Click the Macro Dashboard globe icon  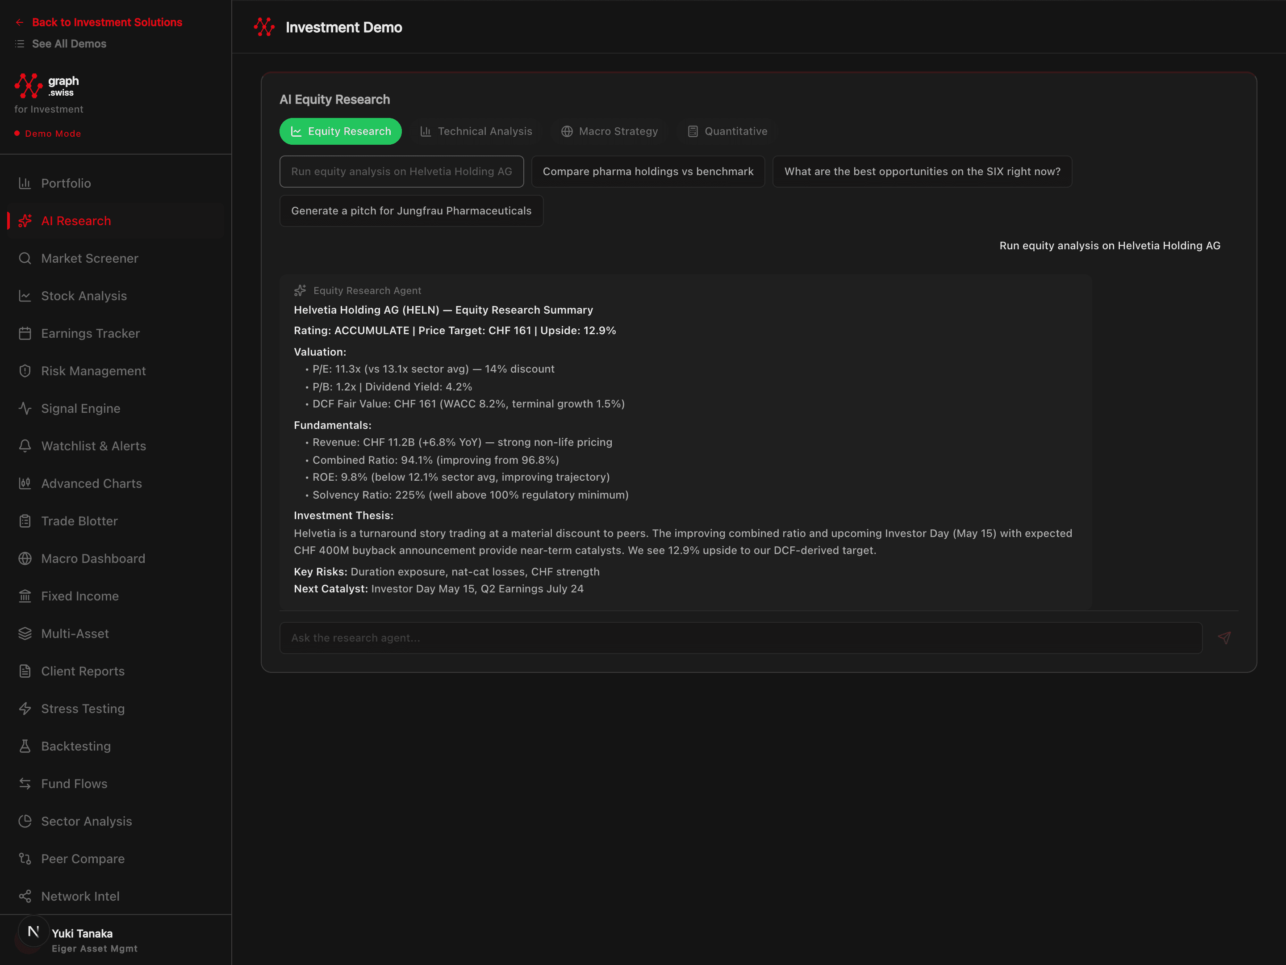25,558
